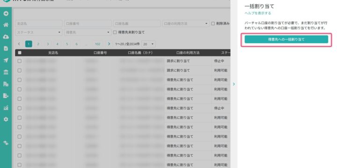Go to page 6 in the pagination
This screenshot has width=337, height=168.
76,44
